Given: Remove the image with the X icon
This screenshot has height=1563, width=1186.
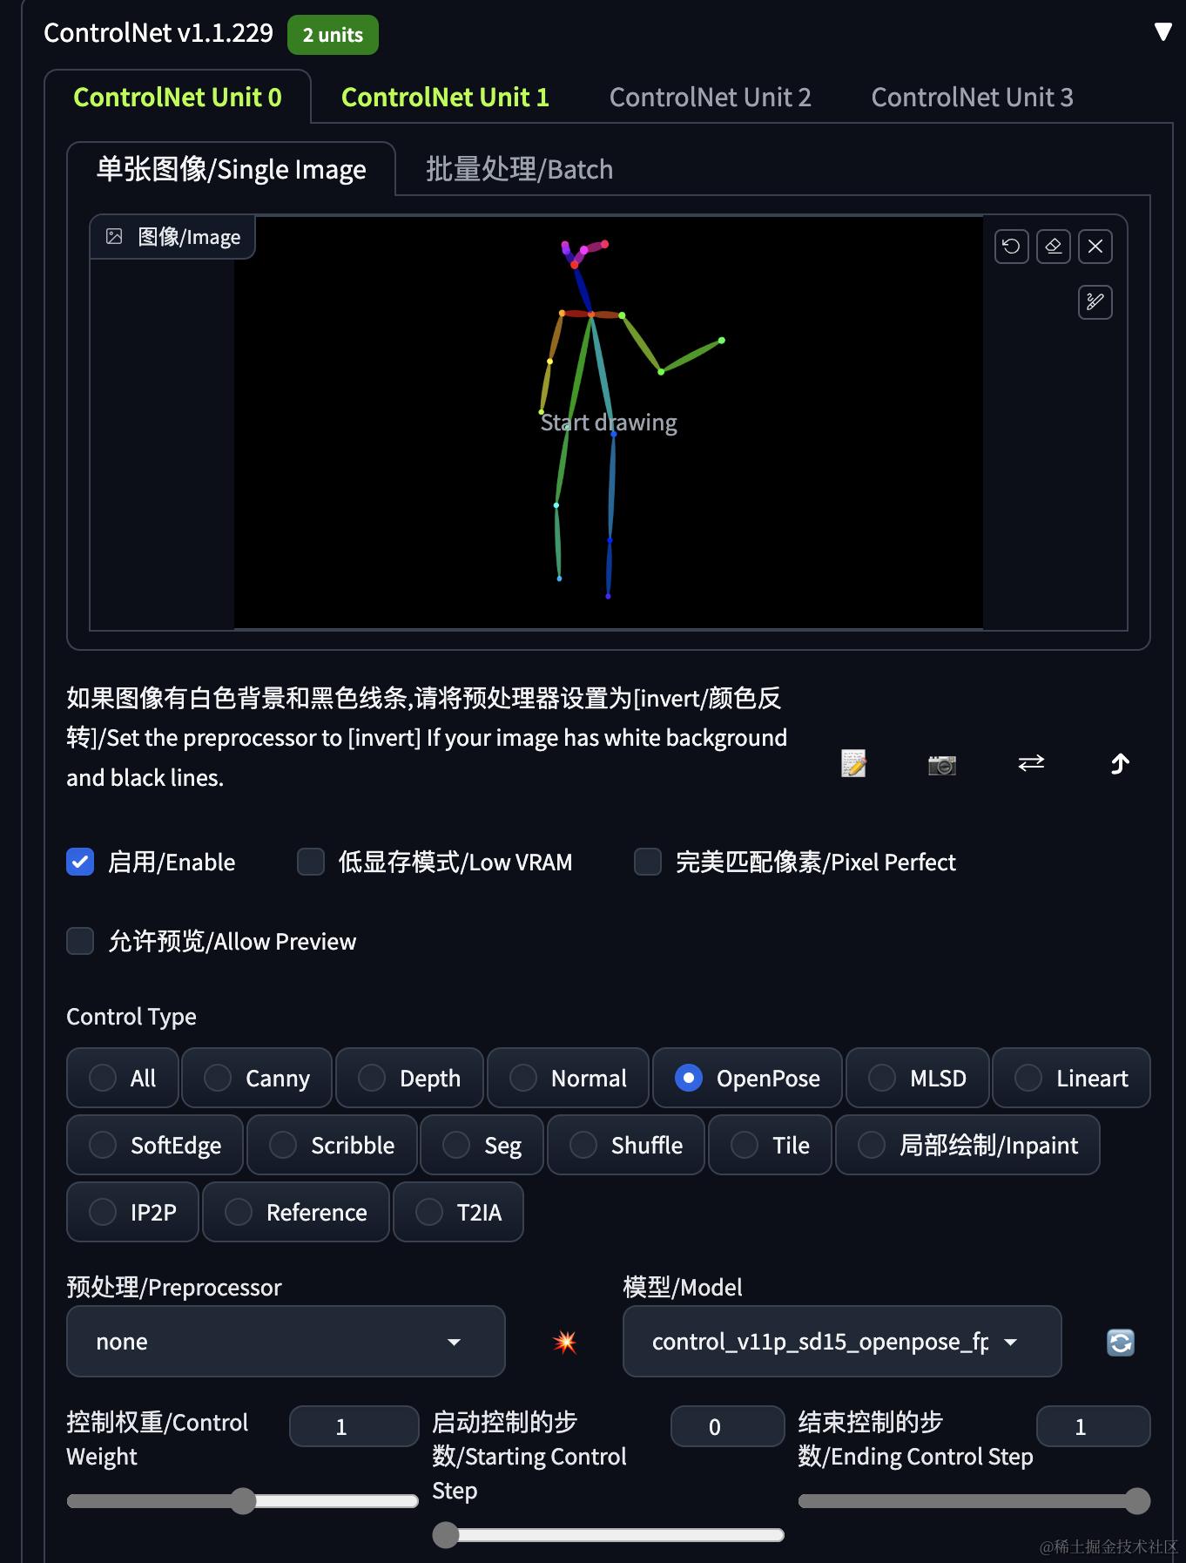Looking at the screenshot, I should pos(1095,247).
